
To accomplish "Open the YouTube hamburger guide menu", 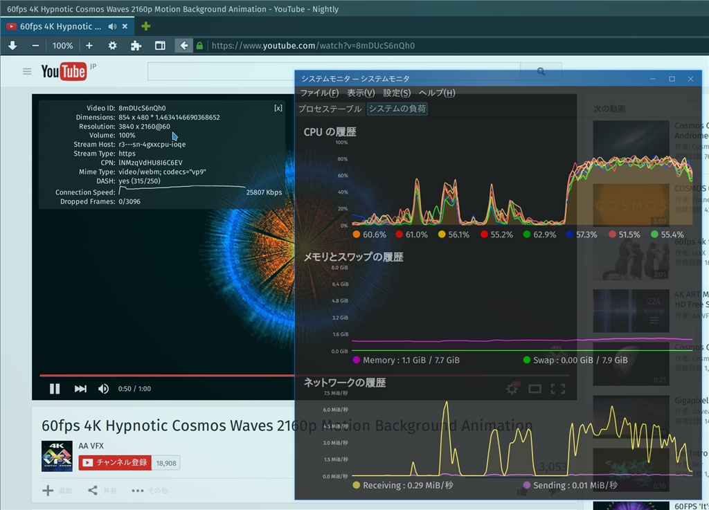I will pos(27,71).
